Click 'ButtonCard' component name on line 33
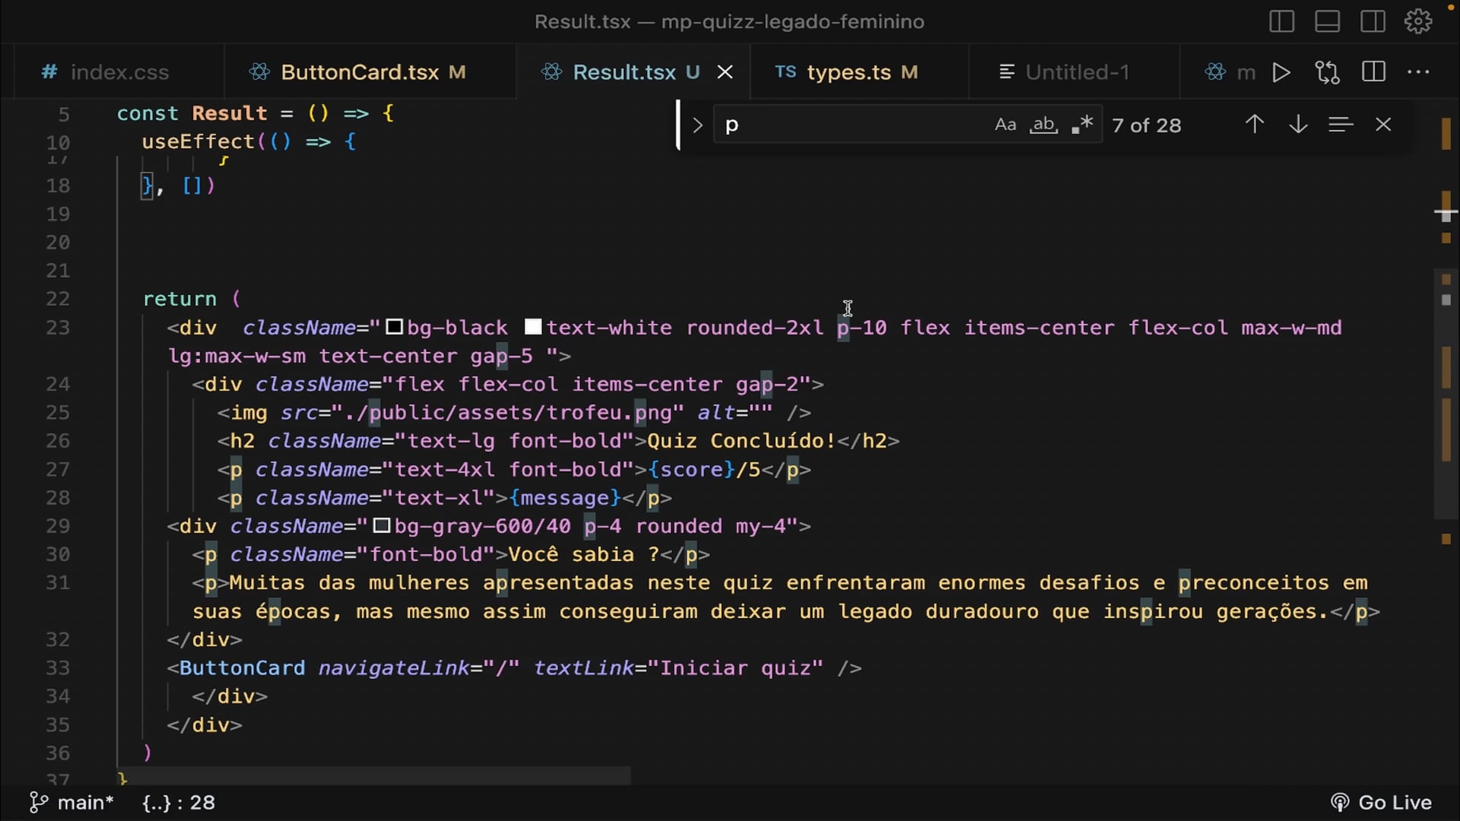The width and height of the screenshot is (1460, 821). pos(242,668)
